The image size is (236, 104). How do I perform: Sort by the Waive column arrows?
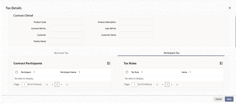[190, 72]
